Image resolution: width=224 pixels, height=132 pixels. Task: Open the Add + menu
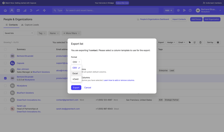point(169,10)
